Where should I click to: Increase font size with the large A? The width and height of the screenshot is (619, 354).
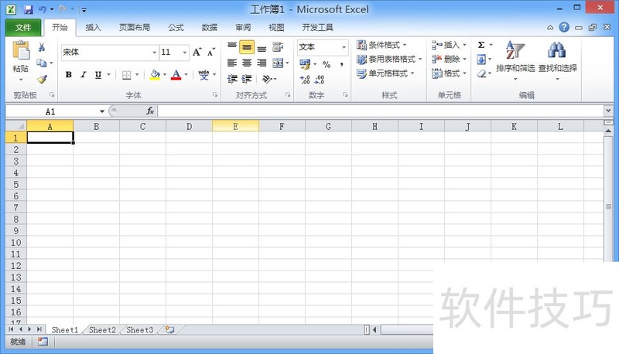(197, 52)
